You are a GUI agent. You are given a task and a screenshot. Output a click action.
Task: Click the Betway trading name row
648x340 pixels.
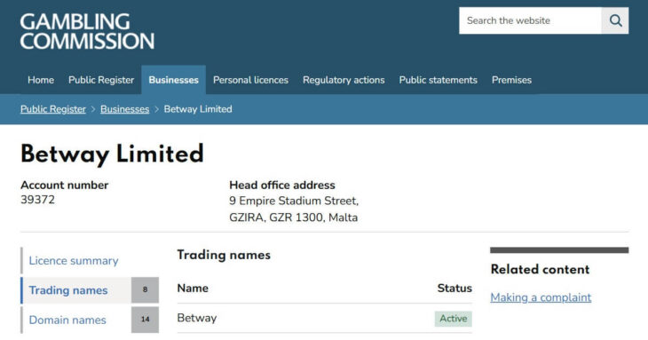(324, 318)
